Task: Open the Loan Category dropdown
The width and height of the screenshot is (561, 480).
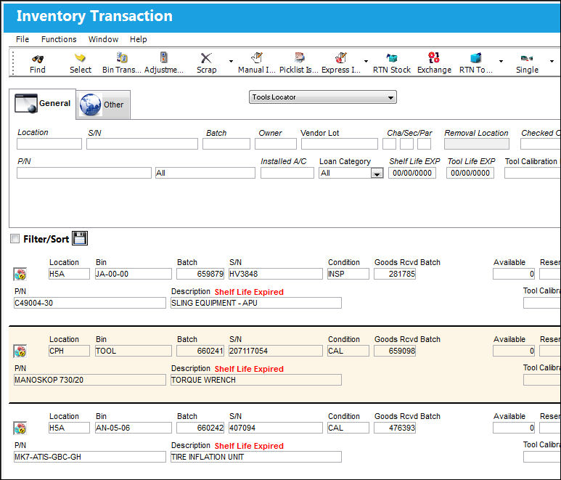Action: (x=377, y=174)
